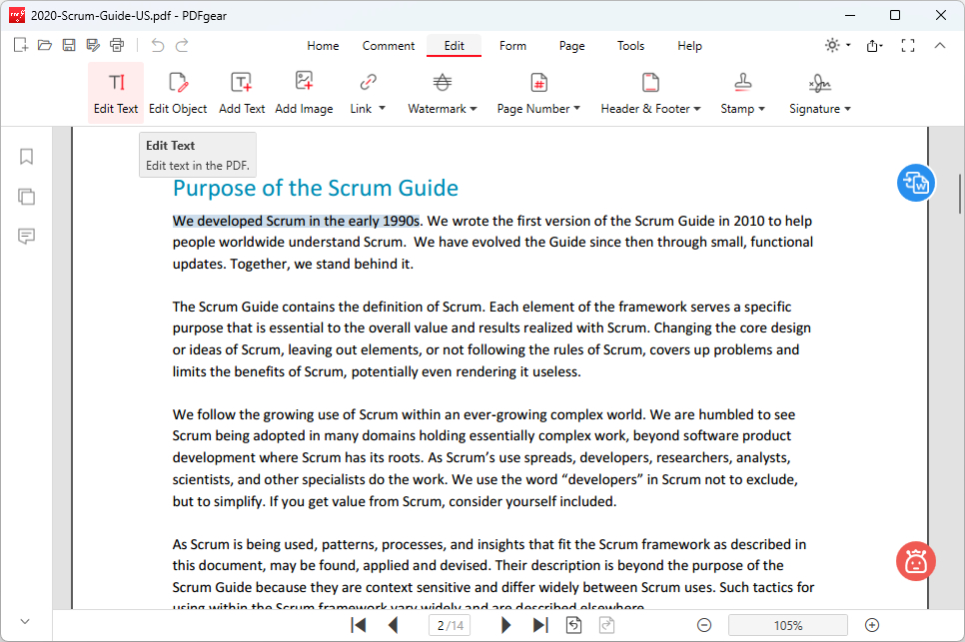Show the page thumbnails panel

27,197
